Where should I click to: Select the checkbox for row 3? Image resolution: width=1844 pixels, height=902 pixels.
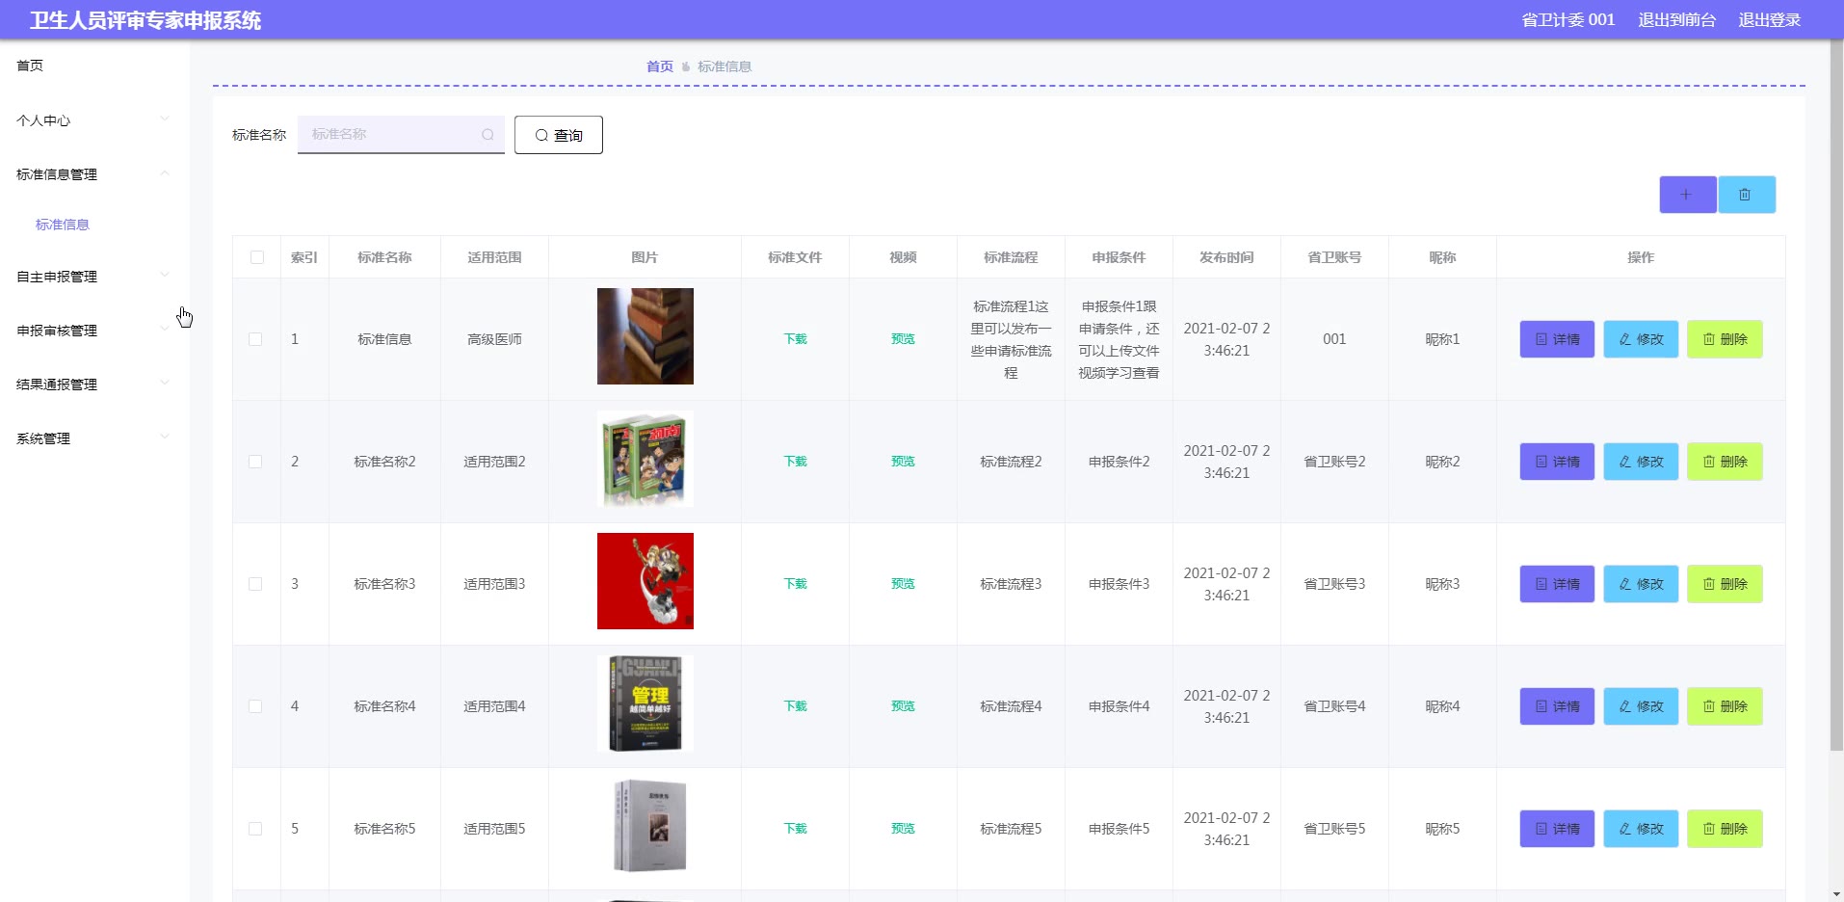click(x=255, y=584)
